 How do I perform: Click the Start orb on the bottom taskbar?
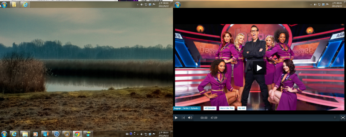(x=4, y=134)
